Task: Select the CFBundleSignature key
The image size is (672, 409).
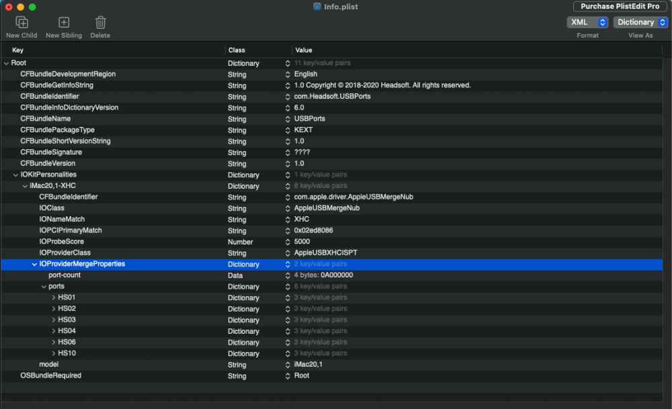Action: (51, 152)
